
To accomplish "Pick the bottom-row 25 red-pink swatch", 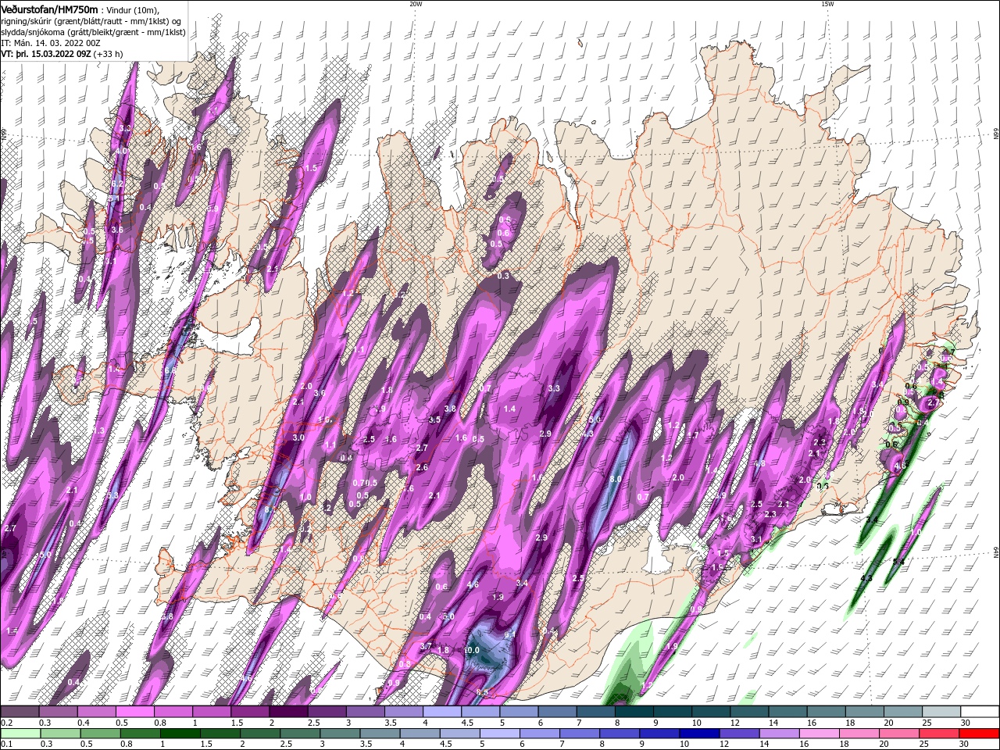I will tap(937, 734).
